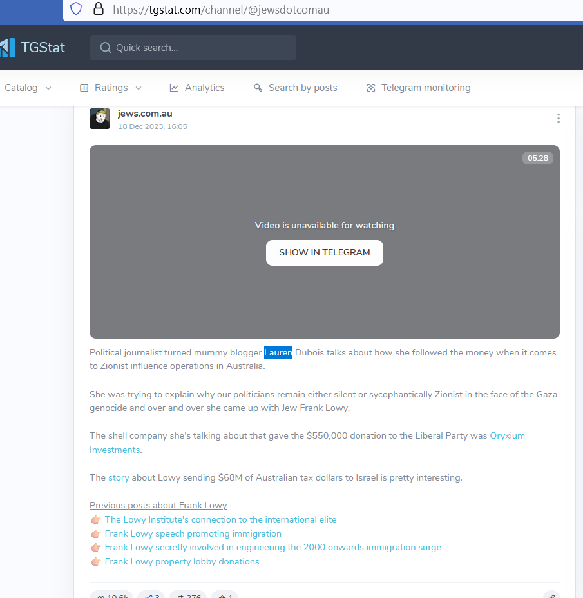
Task: Click the shield icon in address bar
Action: (x=76, y=8)
